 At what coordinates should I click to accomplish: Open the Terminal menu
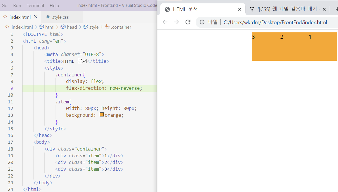35,5
